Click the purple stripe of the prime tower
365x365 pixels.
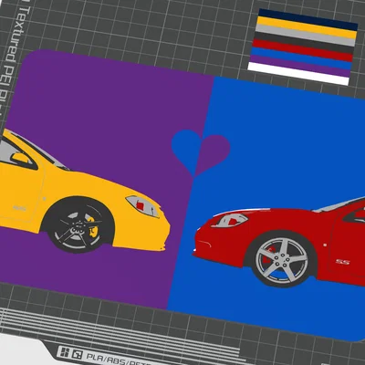pos(299,66)
